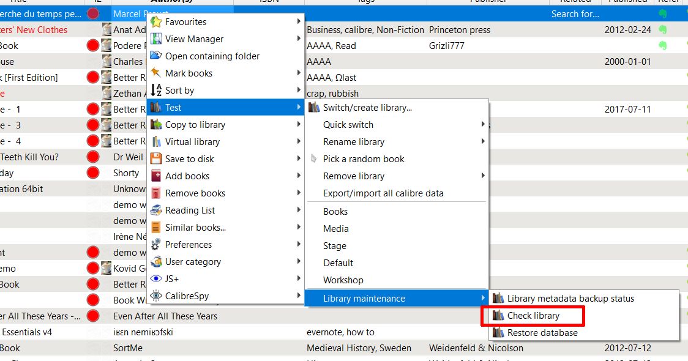
Task: Click the Reading List icon
Action: (x=156, y=210)
